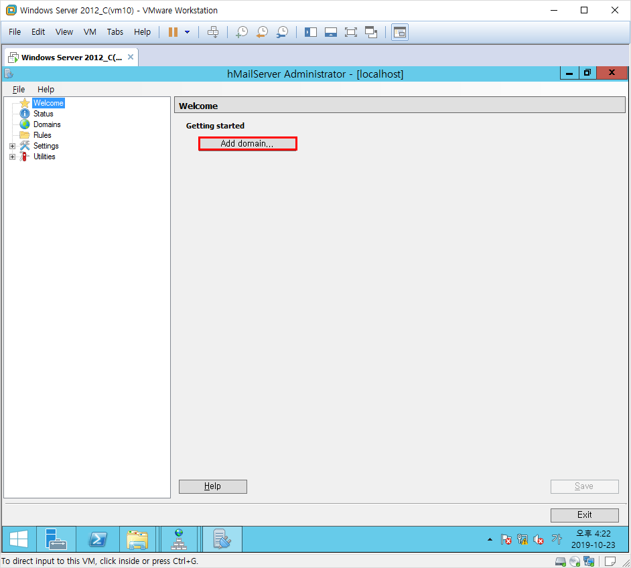The width and height of the screenshot is (631, 568).
Task: Toggle the console view icon
Action: (x=400, y=32)
